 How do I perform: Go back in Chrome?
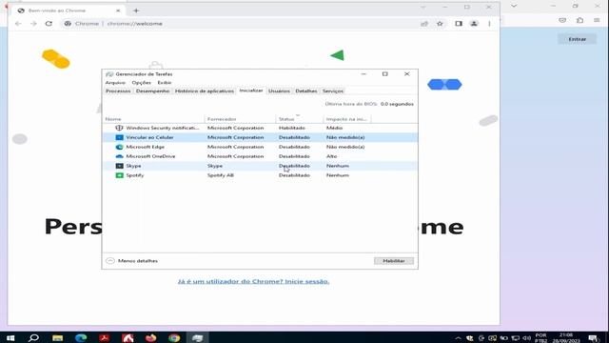coord(18,23)
